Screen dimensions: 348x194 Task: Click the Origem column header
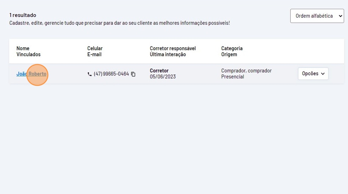click(229, 54)
